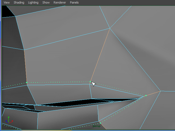Click the top vertex of the central orange edge
This screenshot has width=175, height=131.
pos(110,28)
